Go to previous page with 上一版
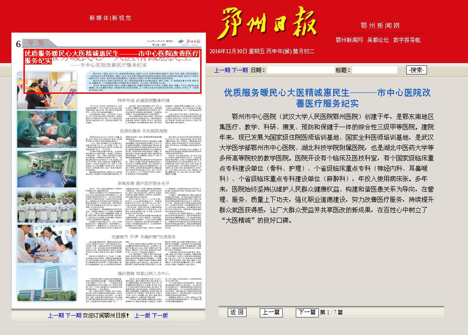The image size is (468, 335). [x=142, y=315]
